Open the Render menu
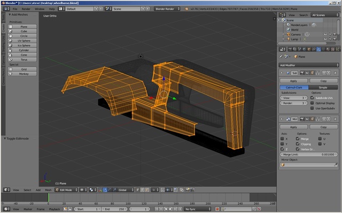Image resolution: width=342 pixels, height=213 pixels. tap(26, 9)
